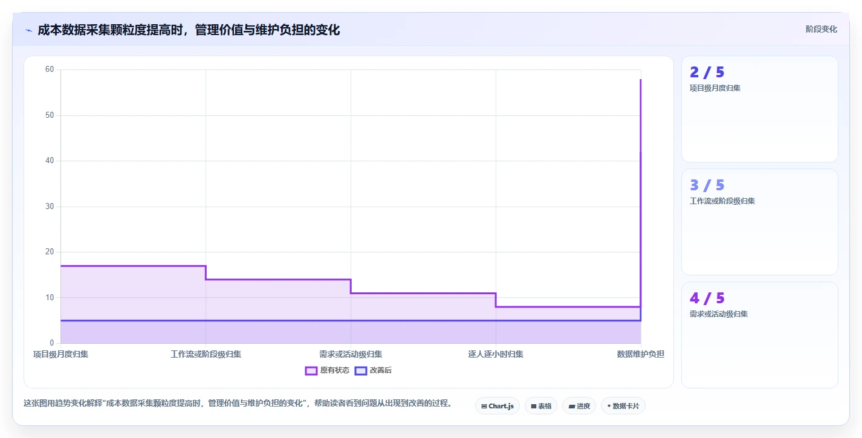Click the 原有状态 purple legend swatch
The width and height of the screenshot is (862, 438).
[311, 370]
